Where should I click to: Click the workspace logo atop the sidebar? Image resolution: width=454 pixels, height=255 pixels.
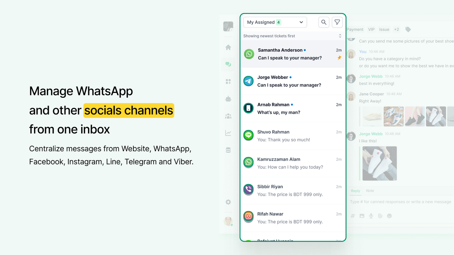tap(228, 27)
